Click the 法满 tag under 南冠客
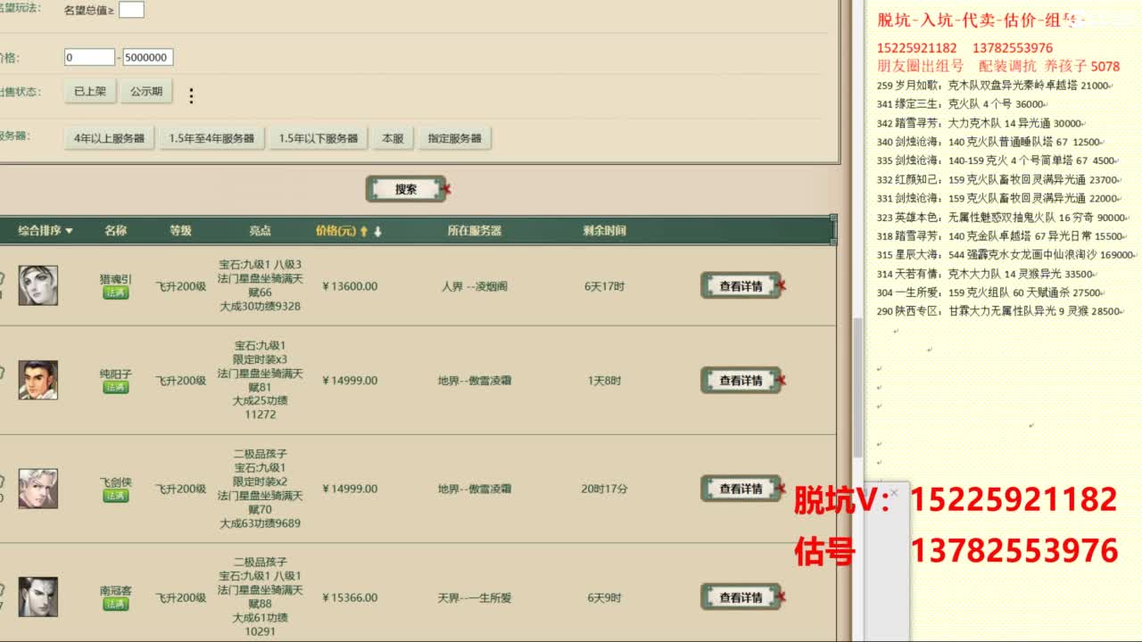This screenshot has width=1142, height=642. point(116,605)
